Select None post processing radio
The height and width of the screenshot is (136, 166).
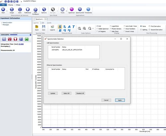pyautogui.click(x=141, y=26)
